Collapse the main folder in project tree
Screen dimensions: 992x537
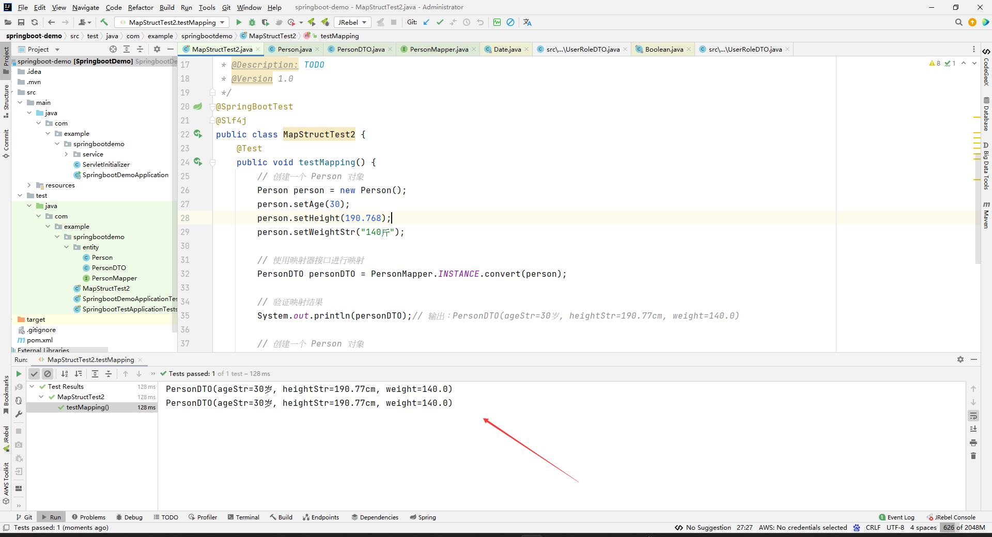(x=20, y=102)
